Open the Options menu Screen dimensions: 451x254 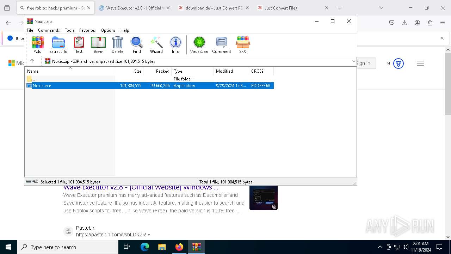[108, 30]
